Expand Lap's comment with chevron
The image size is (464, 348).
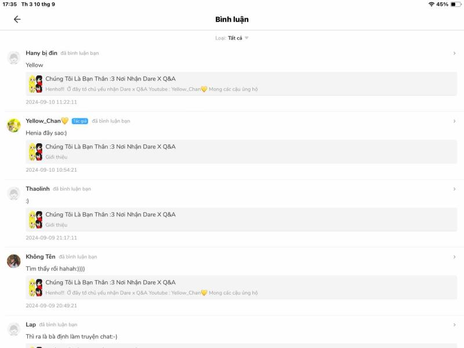[454, 325]
